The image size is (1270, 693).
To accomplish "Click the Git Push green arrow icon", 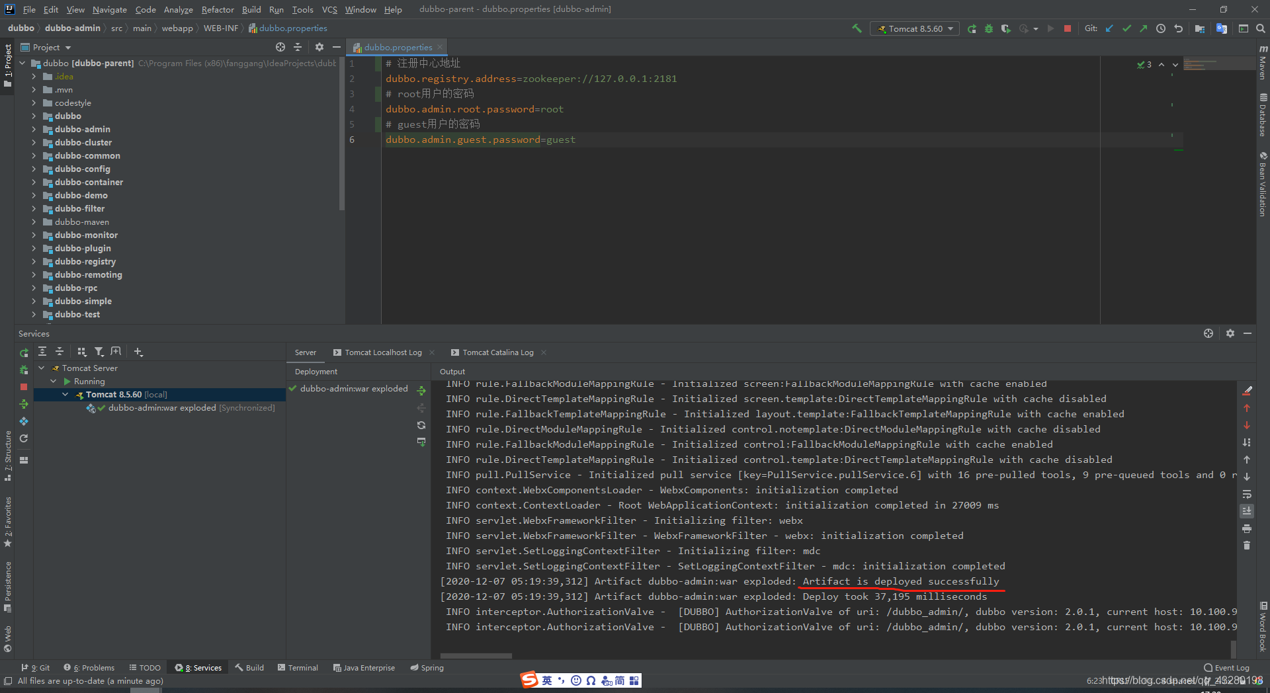I will [1144, 28].
